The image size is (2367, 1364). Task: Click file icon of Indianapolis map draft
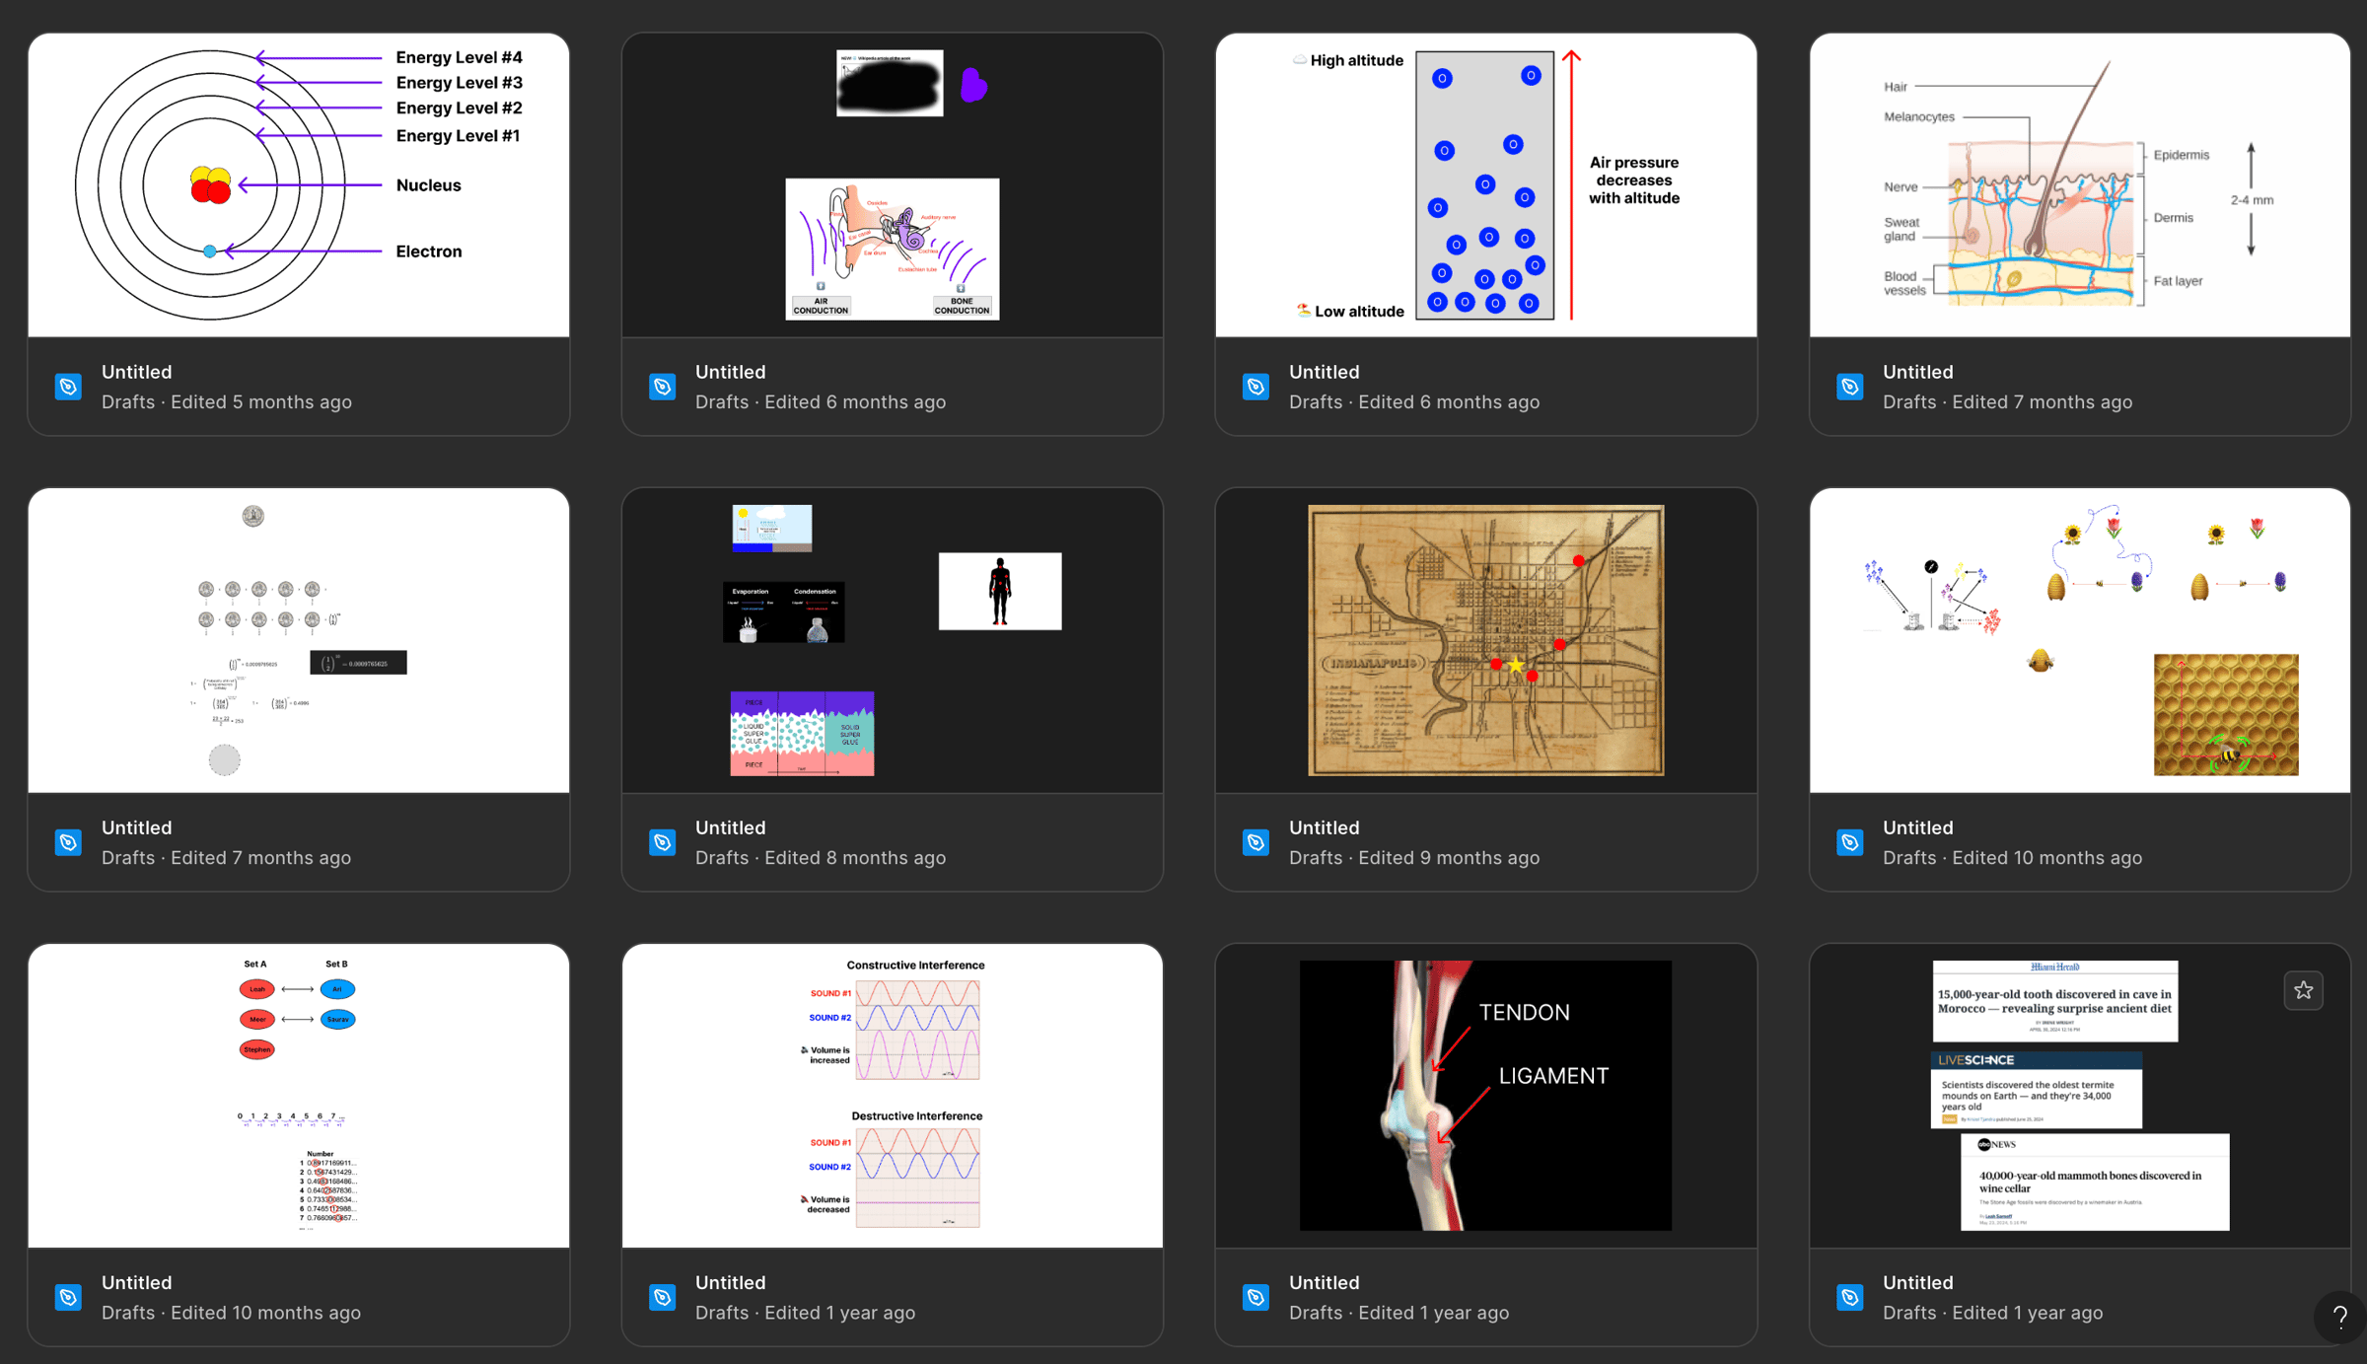[1255, 842]
